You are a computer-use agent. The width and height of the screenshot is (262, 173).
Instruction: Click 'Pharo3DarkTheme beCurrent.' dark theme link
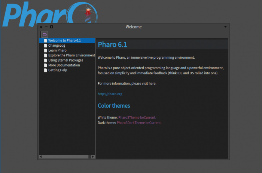click(x=139, y=123)
